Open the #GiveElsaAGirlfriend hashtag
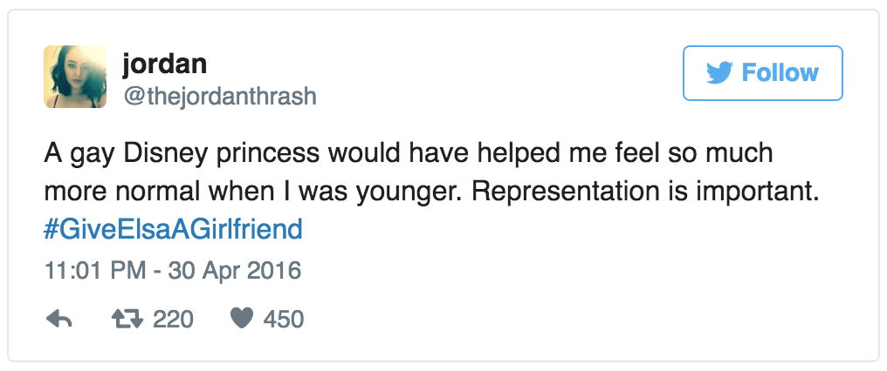The width and height of the screenshot is (887, 371). click(172, 229)
